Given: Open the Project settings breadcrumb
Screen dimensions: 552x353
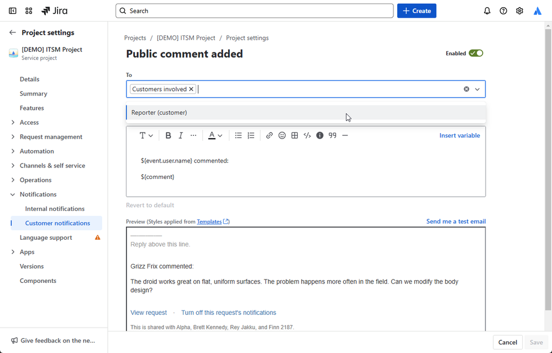Looking at the screenshot, I should pos(247,38).
